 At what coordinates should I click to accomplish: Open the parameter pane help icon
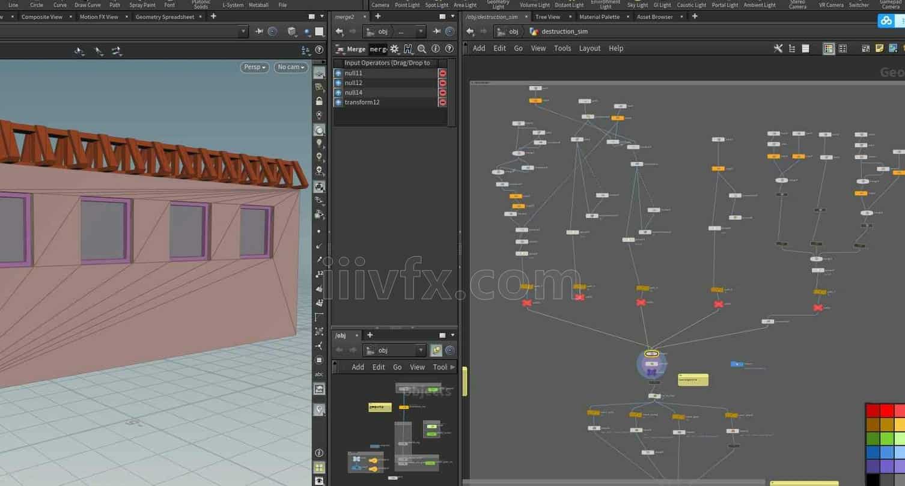[449, 49]
